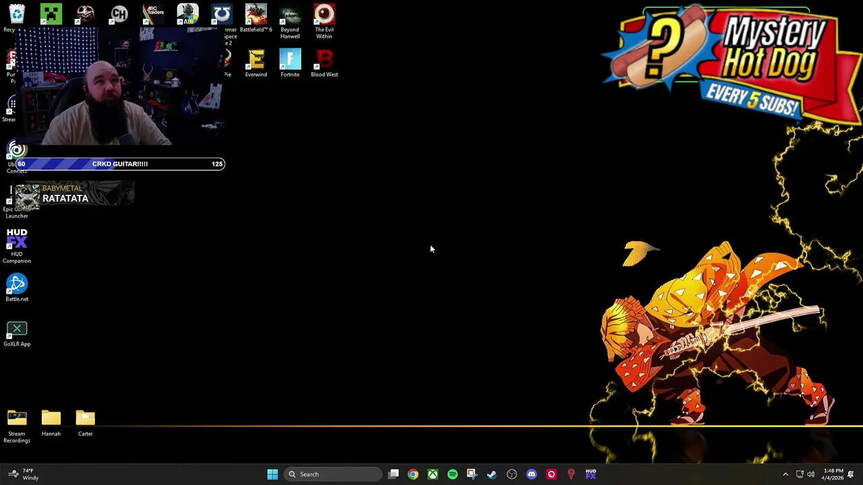Launch The Evil Within shortcut

[x=324, y=21]
